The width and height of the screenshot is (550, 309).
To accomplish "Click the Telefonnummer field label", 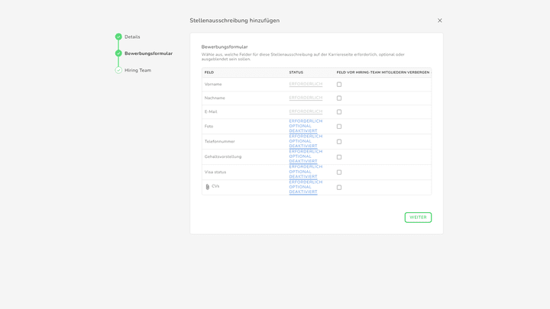I will tap(219, 142).
